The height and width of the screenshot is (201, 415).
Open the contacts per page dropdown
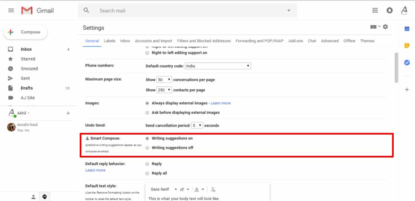click(x=164, y=90)
